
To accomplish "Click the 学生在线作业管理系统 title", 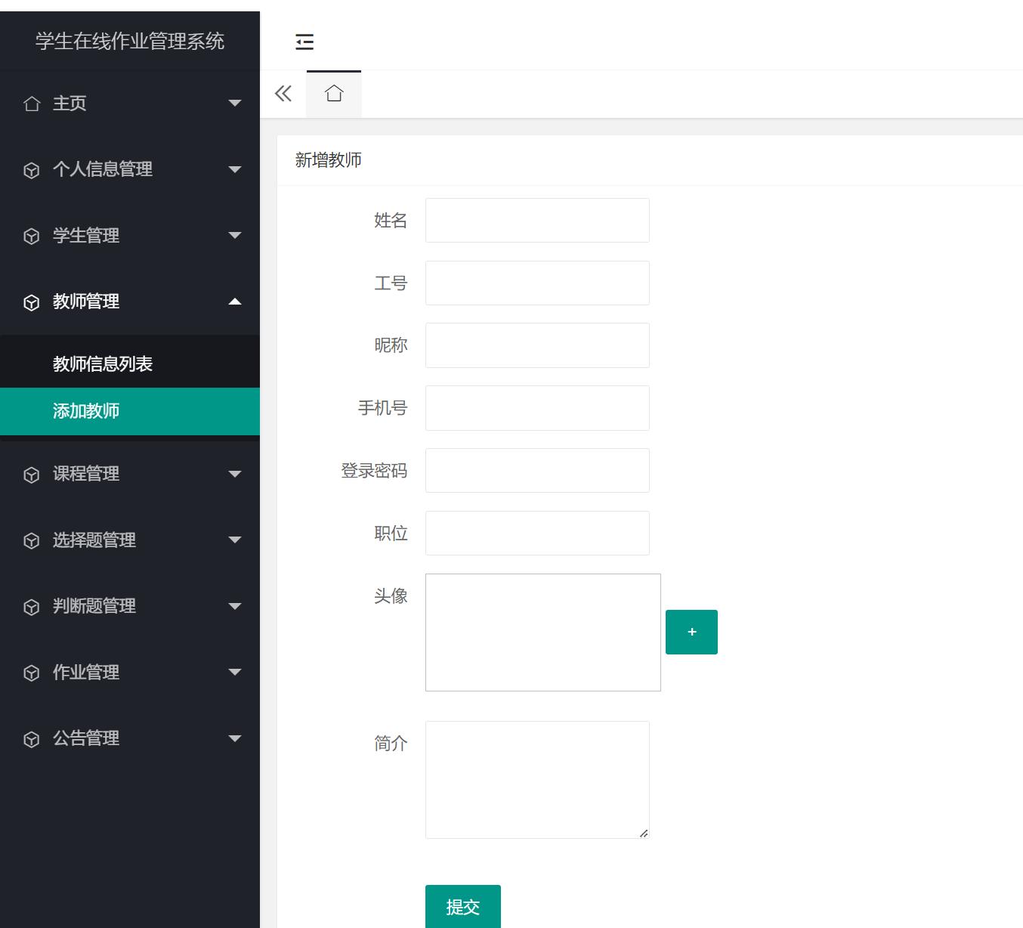I will tap(130, 41).
